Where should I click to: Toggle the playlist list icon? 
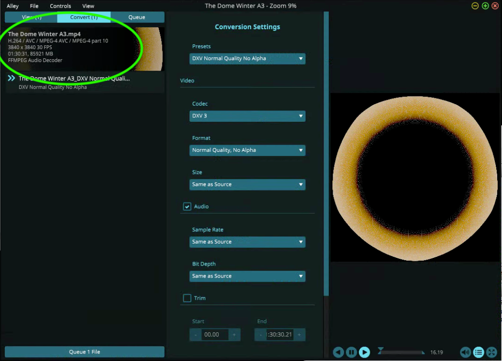[478, 352]
